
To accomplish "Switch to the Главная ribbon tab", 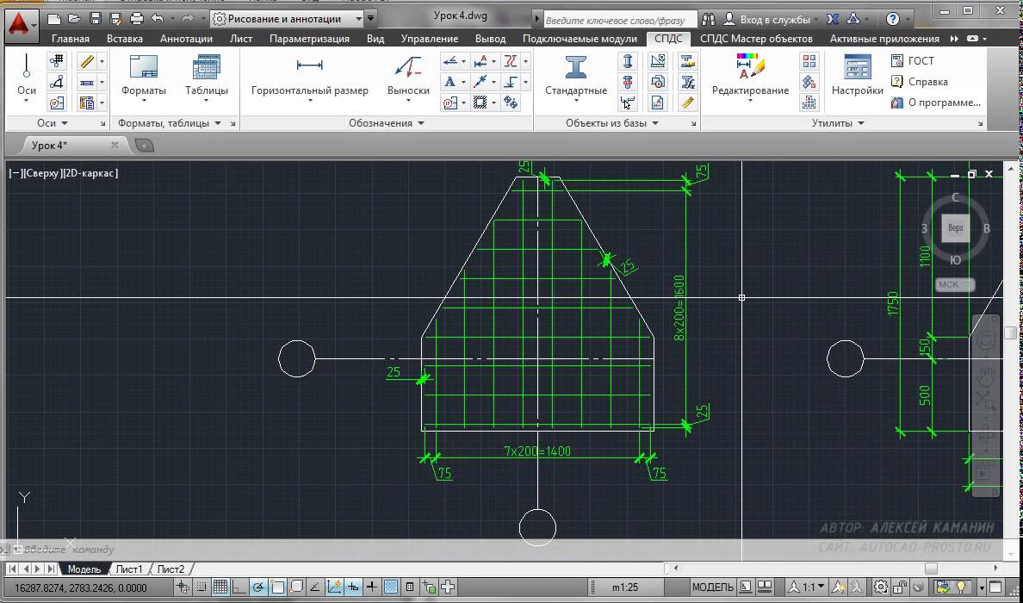I will [71, 39].
